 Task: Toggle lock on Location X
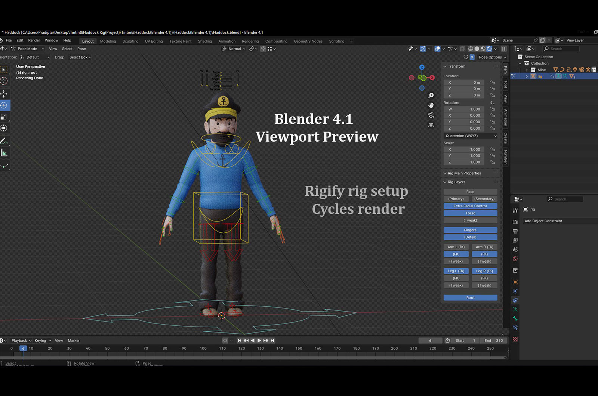point(493,83)
